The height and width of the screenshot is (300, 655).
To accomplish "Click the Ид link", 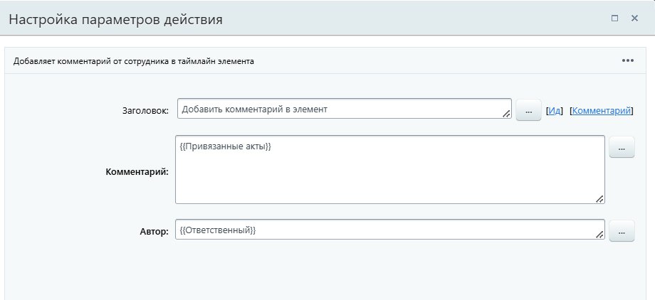I will 555,111.
